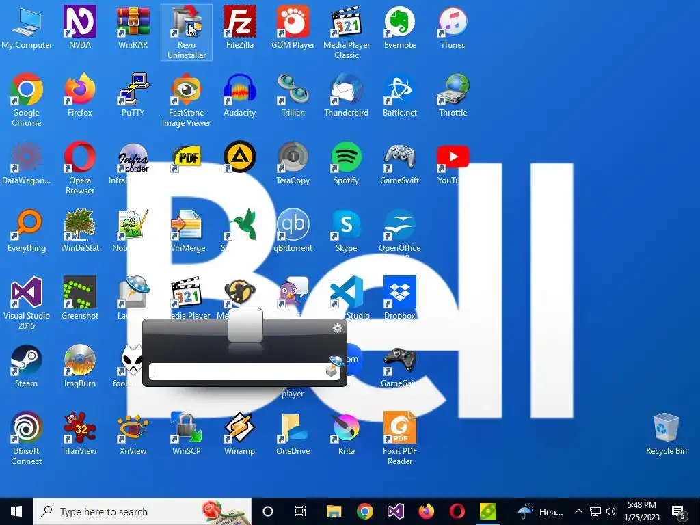The height and width of the screenshot is (525, 700).
Task: Open the notification center icon
Action: click(x=679, y=511)
